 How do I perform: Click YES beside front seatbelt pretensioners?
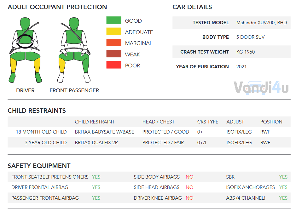(96, 177)
